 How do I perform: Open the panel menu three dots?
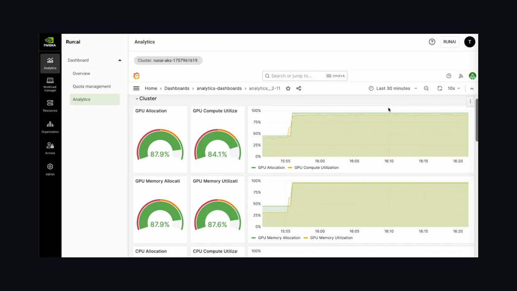470,101
